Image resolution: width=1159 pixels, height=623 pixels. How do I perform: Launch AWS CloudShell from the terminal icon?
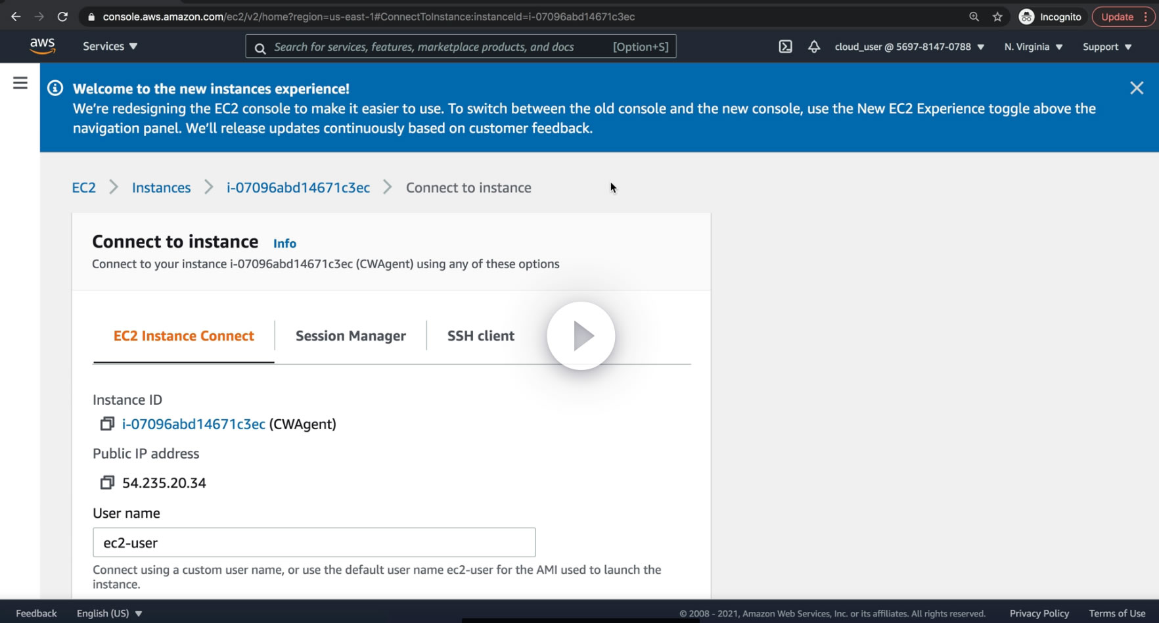(x=785, y=47)
